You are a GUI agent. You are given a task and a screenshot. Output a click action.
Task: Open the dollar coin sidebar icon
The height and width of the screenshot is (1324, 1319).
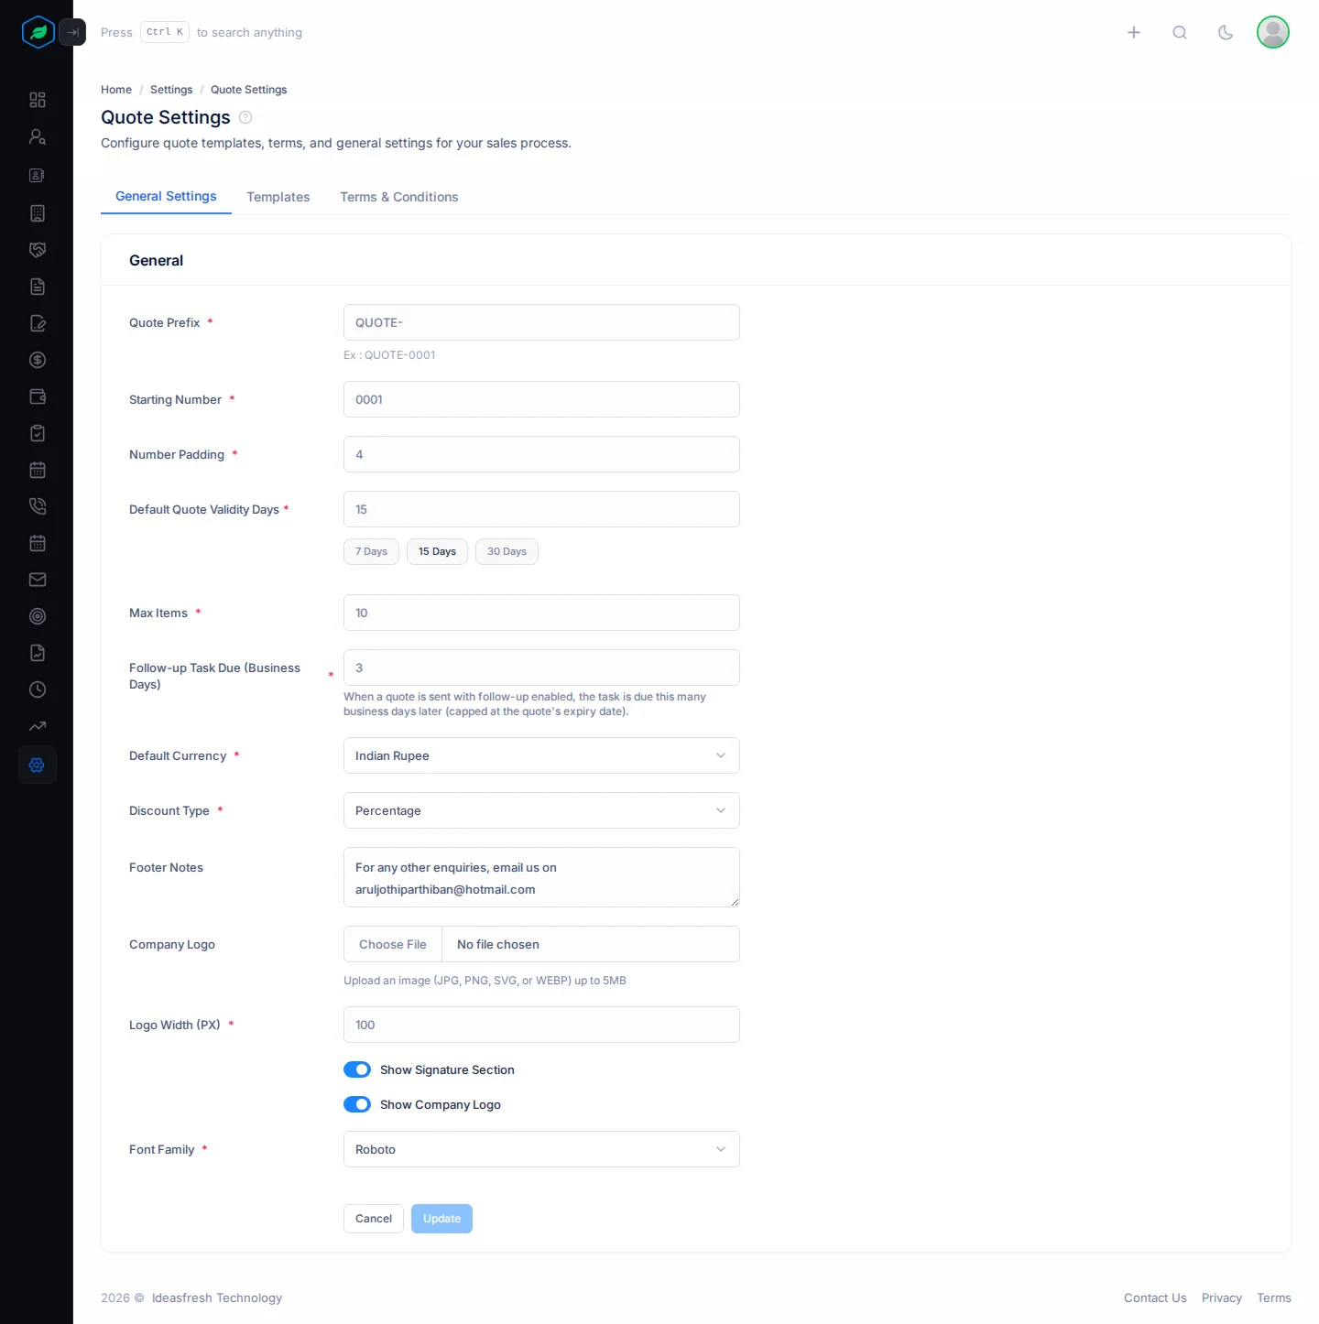pyautogui.click(x=38, y=360)
